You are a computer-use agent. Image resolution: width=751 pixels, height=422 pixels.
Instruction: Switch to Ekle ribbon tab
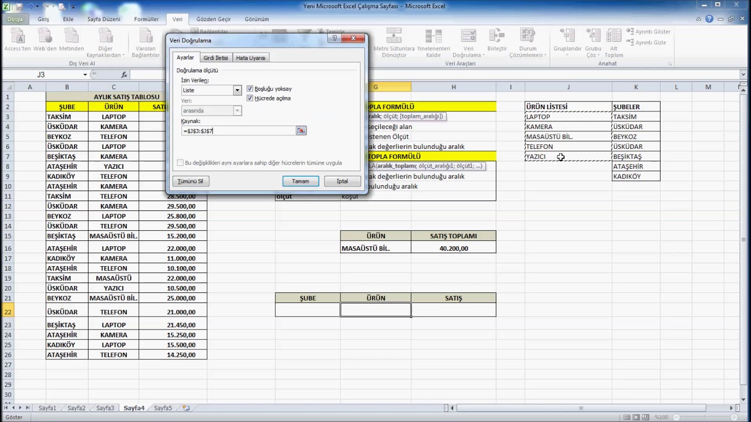pos(68,19)
